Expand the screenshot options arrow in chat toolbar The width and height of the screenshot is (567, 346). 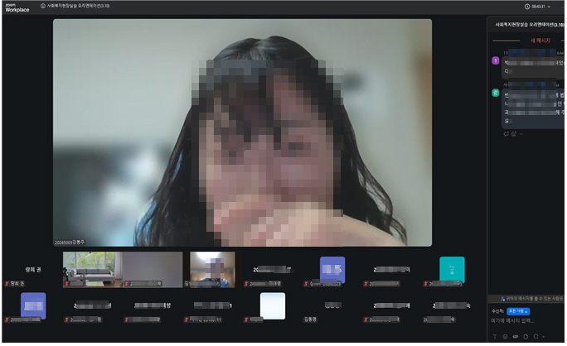544,336
